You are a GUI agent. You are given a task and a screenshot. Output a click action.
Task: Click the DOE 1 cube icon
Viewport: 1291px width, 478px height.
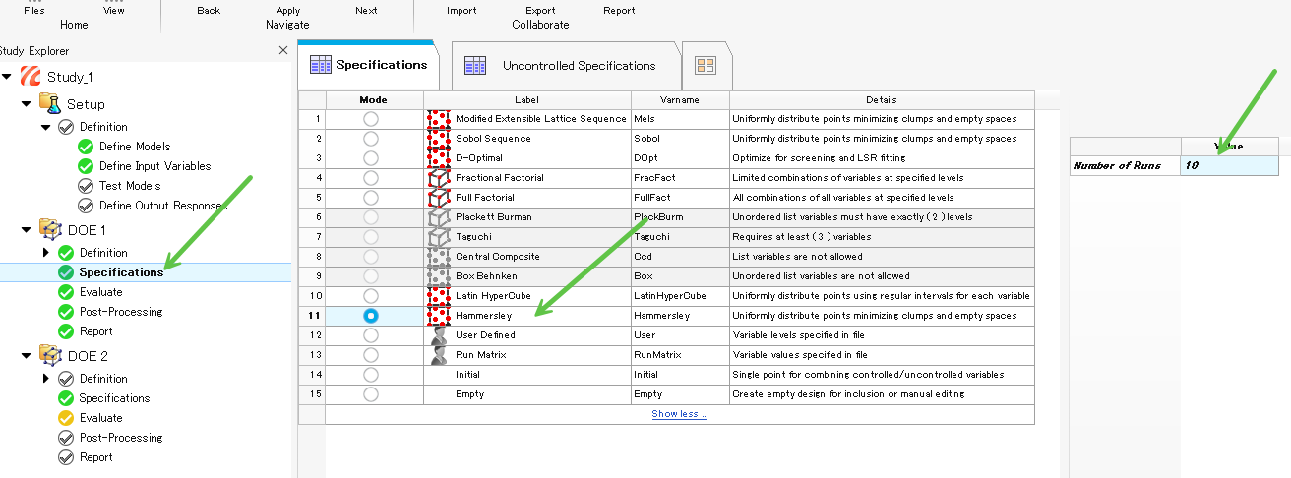pyautogui.click(x=49, y=229)
